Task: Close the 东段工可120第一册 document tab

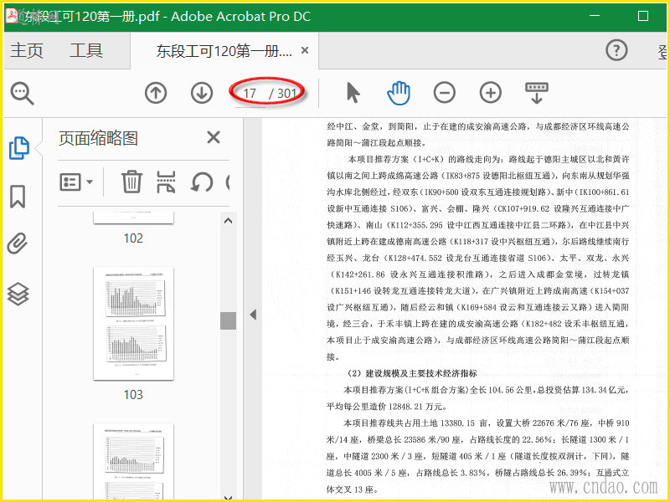Action: tap(305, 50)
